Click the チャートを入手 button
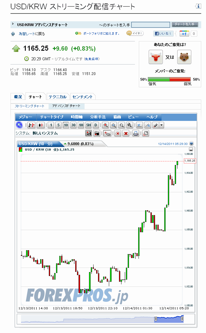 tap(184, 25)
